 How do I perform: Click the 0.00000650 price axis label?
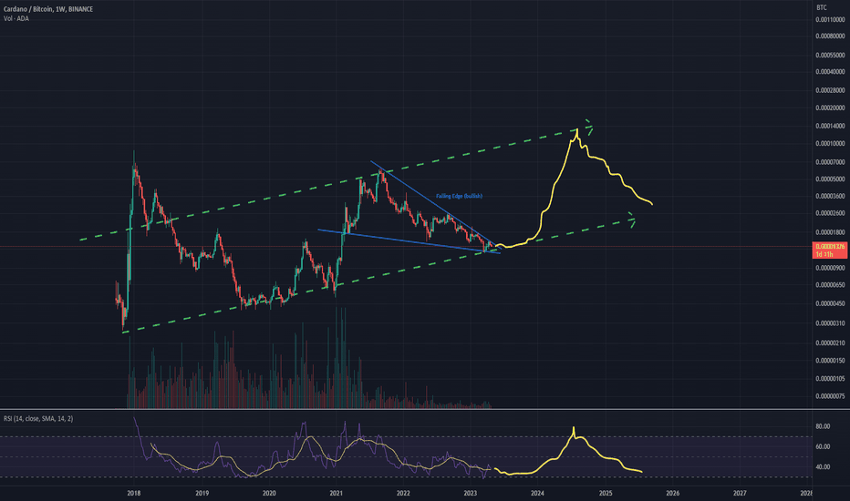click(830, 285)
